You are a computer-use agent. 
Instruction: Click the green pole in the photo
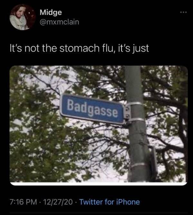click(x=137, y=124)
